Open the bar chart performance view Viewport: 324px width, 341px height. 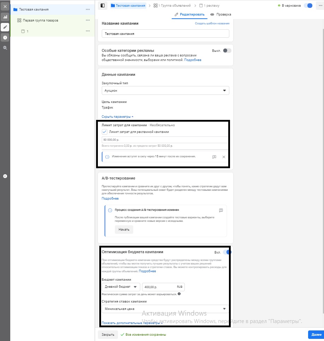pos(5,17)
